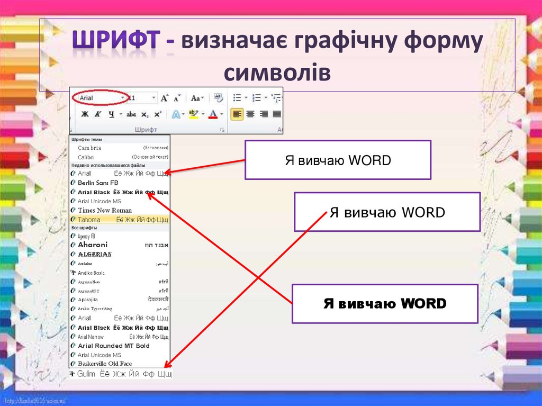Pick the Gulim font entry
Image resolution: width=542 pixels, height=406 pixels.
(x=120, y=374)
